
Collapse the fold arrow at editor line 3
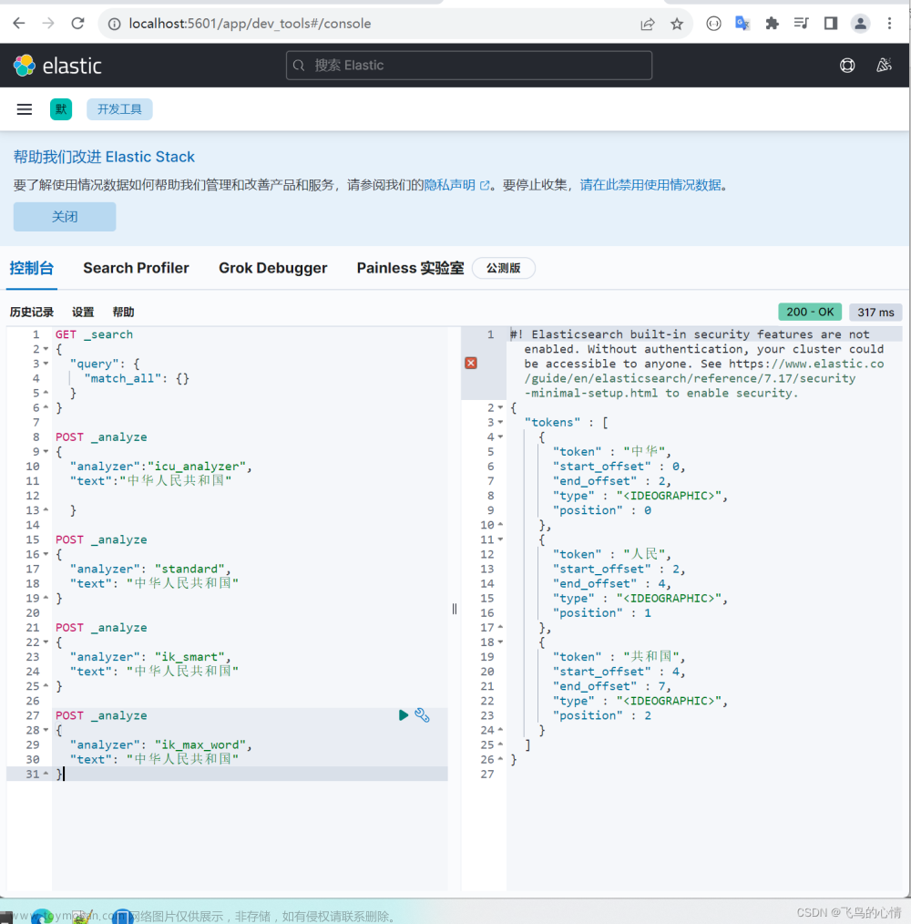[x=46, y=364]
